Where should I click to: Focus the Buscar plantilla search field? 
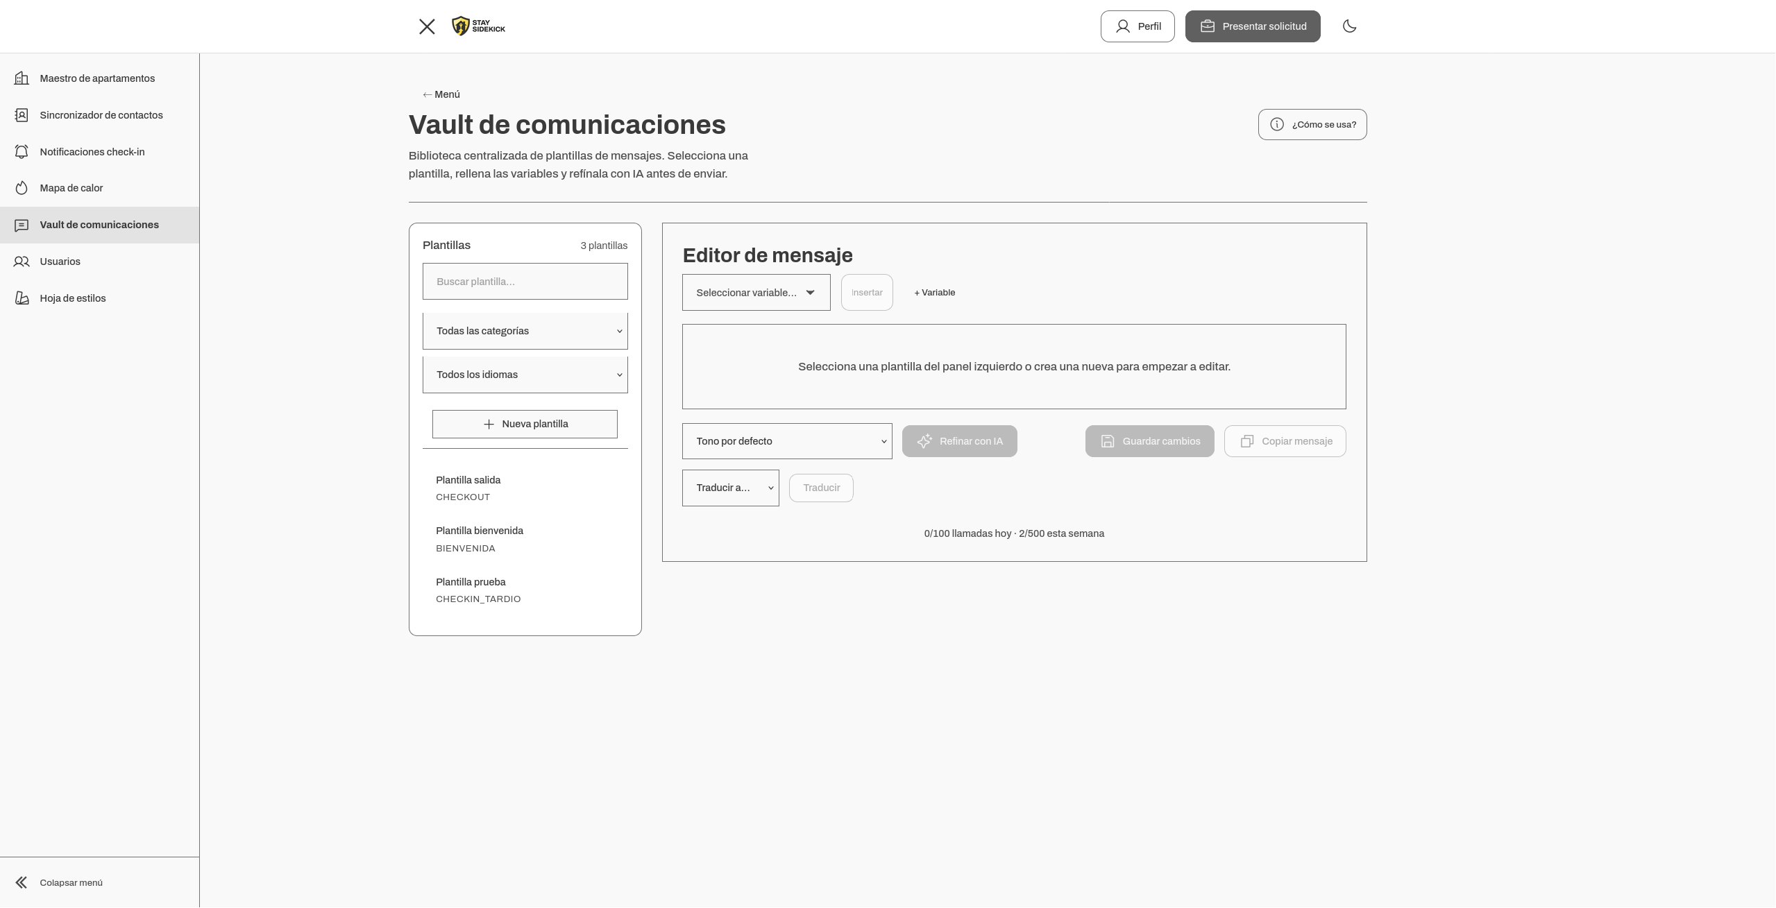pyautogui.click(x=525, y=282)
